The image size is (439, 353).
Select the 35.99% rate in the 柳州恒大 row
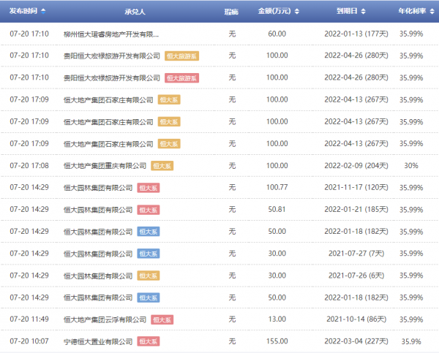coord(411,34)
